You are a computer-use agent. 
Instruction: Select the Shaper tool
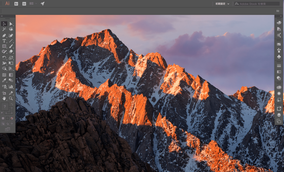4,52
